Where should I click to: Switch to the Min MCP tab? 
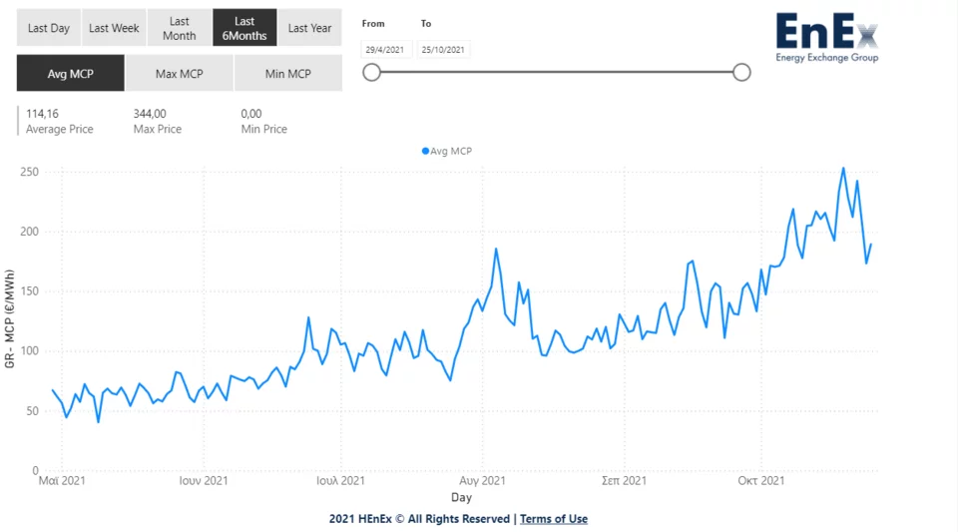pyautogui.click(x=288, y=74)
